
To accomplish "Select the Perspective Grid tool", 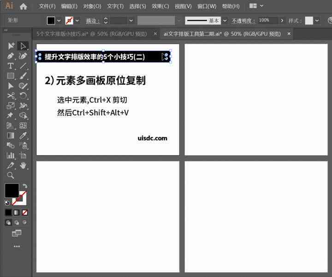I will pyautogui.click(x=11, y=125).
